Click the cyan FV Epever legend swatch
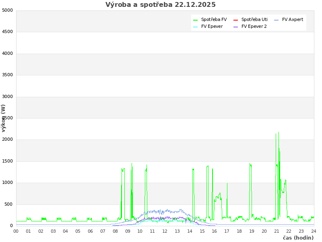 coord(195,27)
